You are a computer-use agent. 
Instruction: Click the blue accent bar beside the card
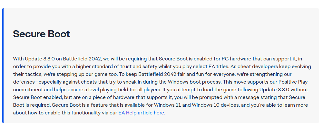[x=3, y=66]
